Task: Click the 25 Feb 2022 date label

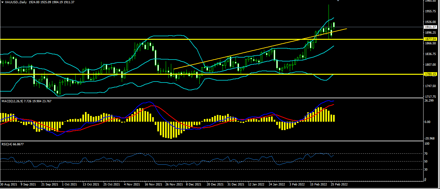Action: coord(339,184)
